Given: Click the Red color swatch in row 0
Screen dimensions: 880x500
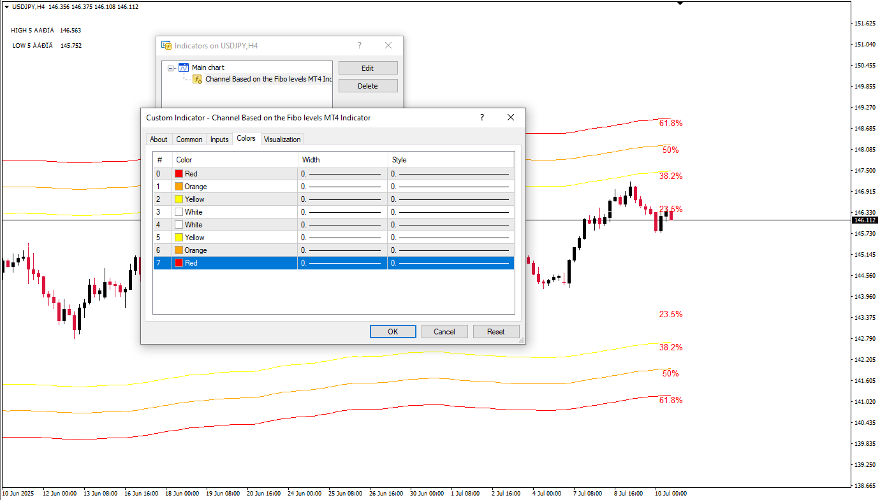Looking at the screenshot, I should [x=179, y=174].
